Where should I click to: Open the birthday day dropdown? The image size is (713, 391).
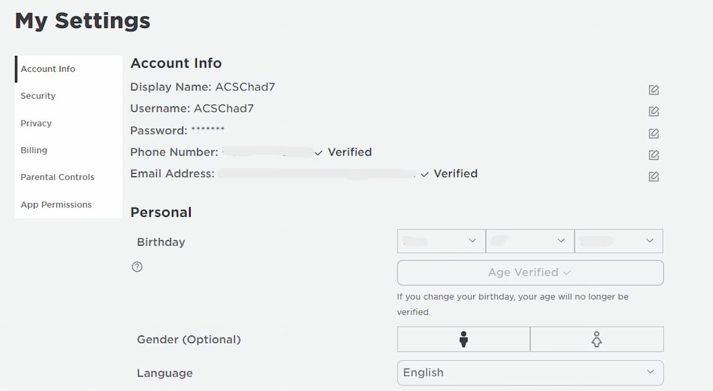(530, 241)
